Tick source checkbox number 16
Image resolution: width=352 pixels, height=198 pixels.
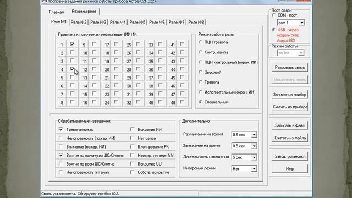pos(94,102)
